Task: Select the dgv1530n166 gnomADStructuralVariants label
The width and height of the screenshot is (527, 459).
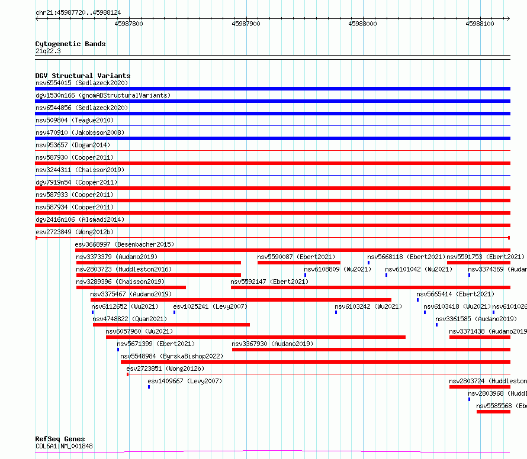Action: coord(103,95)
